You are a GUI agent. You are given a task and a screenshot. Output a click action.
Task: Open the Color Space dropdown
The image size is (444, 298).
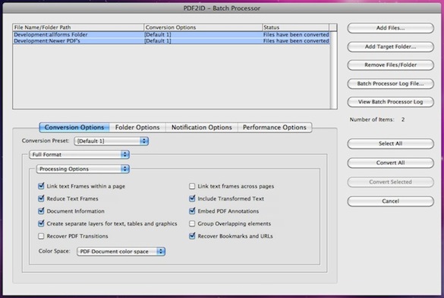(x=121, y=251)
